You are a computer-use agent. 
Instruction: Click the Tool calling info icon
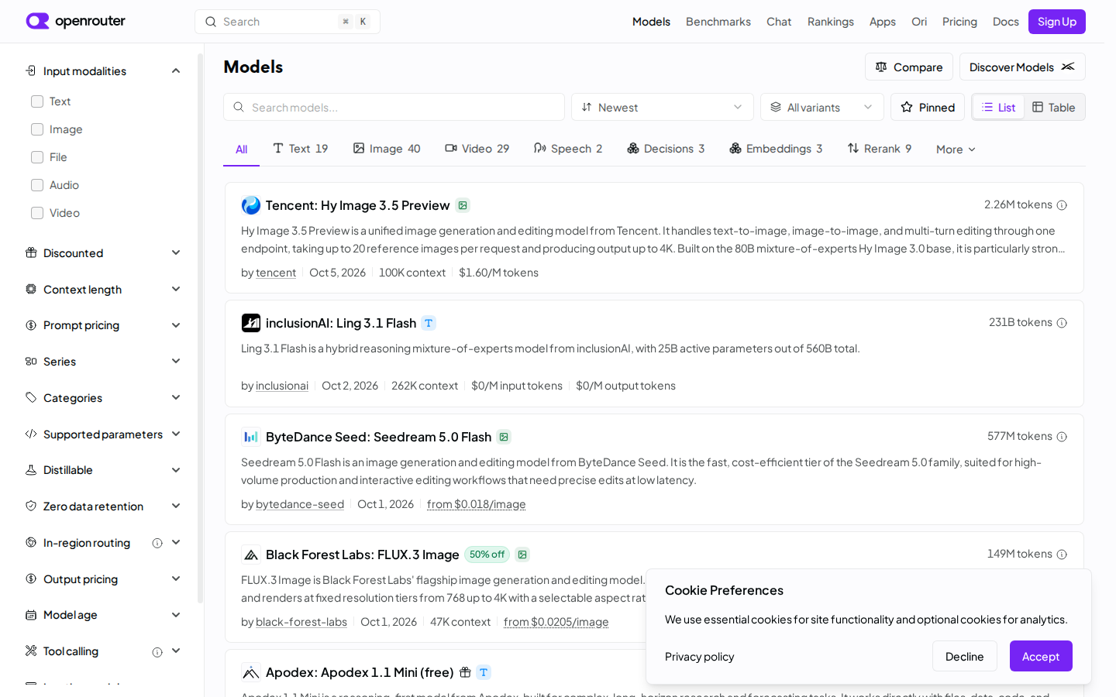[157, 652]
